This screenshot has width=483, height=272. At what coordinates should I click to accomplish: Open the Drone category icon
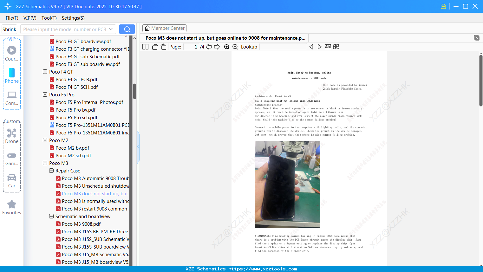(12, 133)
